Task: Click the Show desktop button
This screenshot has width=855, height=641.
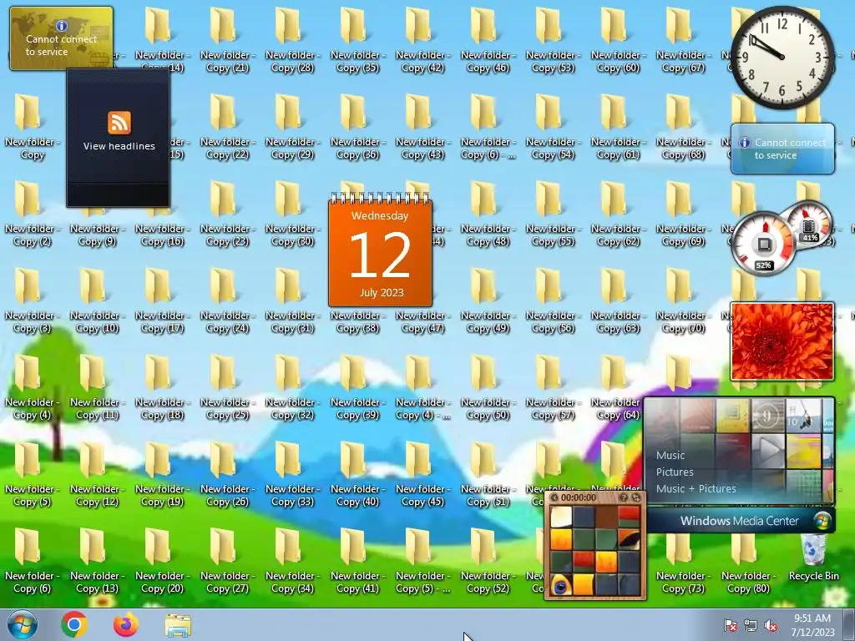Action: pyautogui.click(x=849, y=624)
